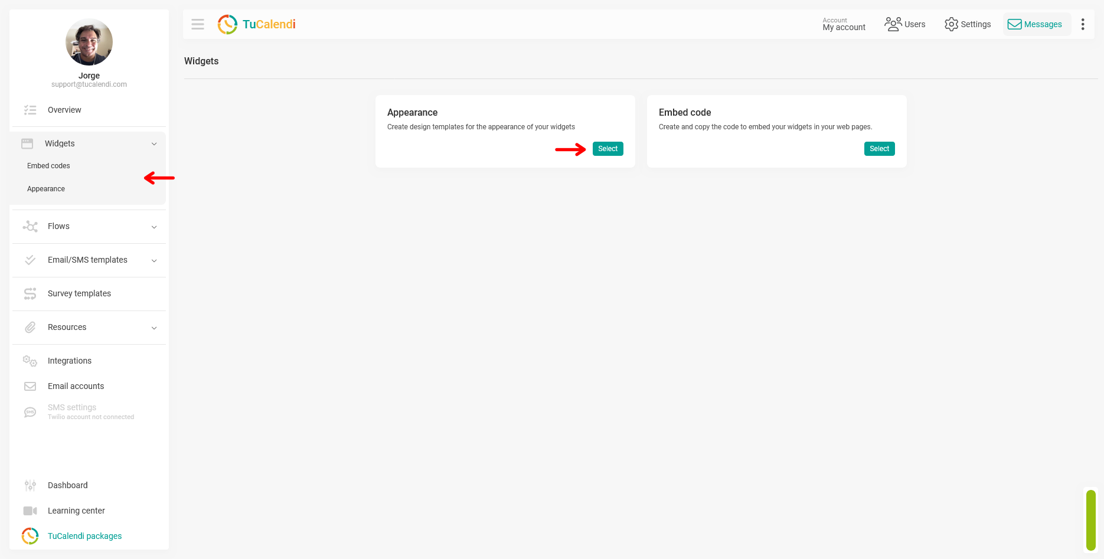Viewport: 1104px width, 559px height.
Task: Click the Survey templates icon
Action: point(30,293)
